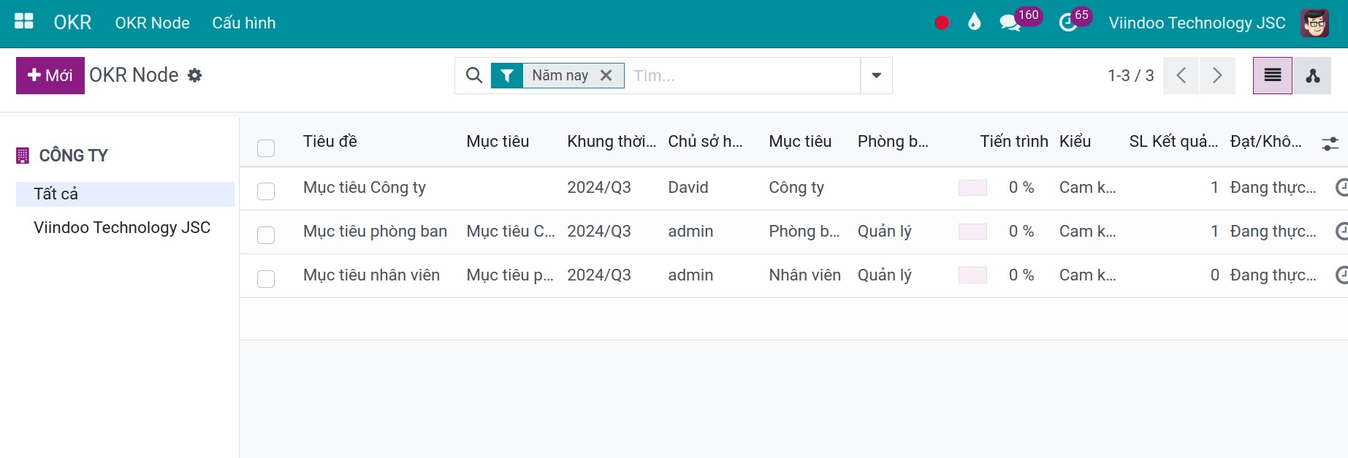Screen dimensions: 1348x458
Task: Open the OKR Node gear actions menu
Action: (x=194, y=75)
